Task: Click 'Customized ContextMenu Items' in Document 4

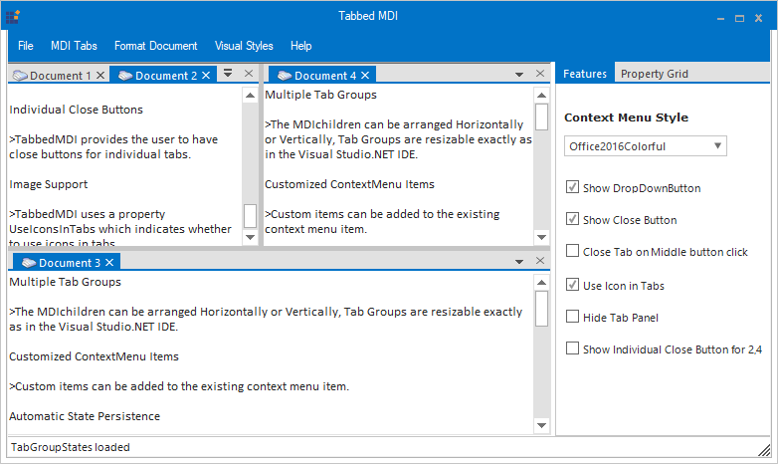Action: pos(349,184)
